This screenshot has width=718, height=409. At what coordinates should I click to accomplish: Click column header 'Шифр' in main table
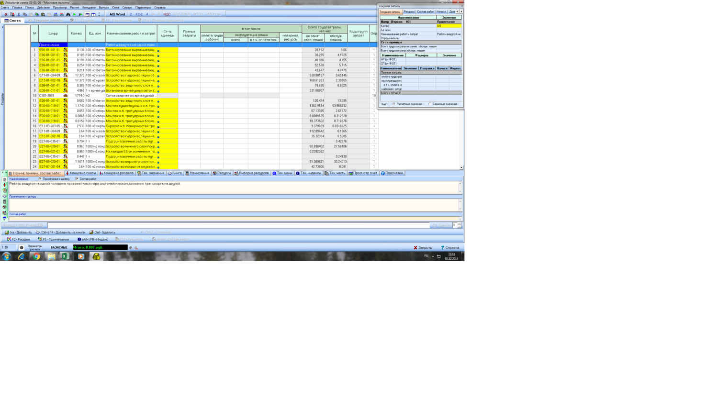point(53,33)
